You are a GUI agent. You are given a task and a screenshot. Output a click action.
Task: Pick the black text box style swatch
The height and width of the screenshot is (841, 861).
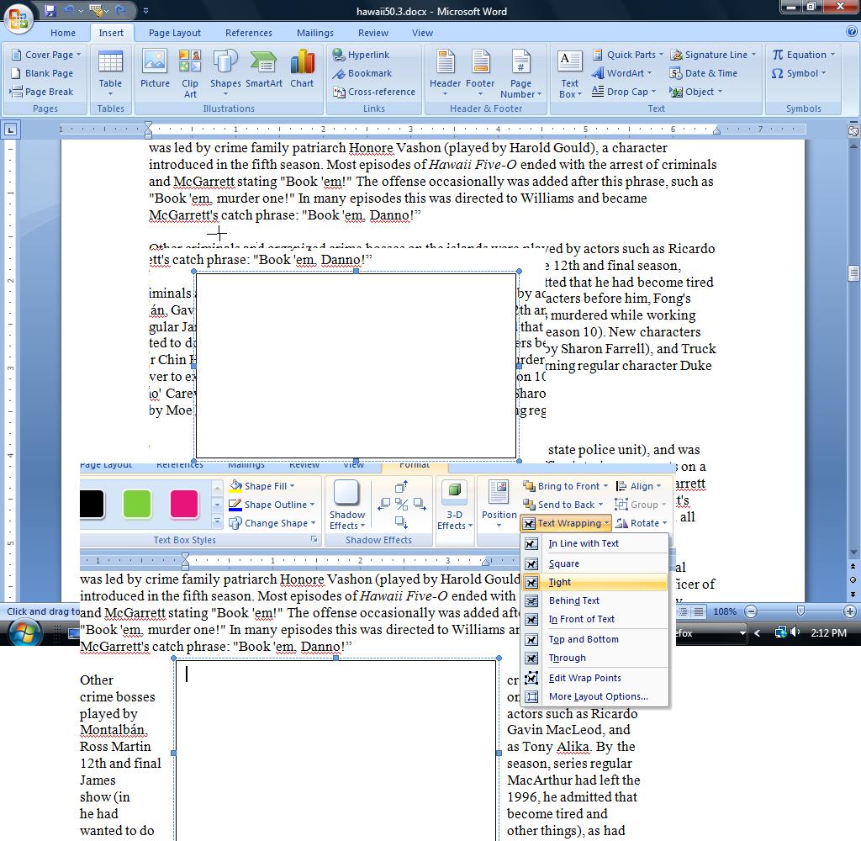pos(91,505)
